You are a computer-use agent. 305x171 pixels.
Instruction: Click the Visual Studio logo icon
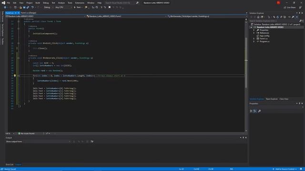tap(3, 3)
